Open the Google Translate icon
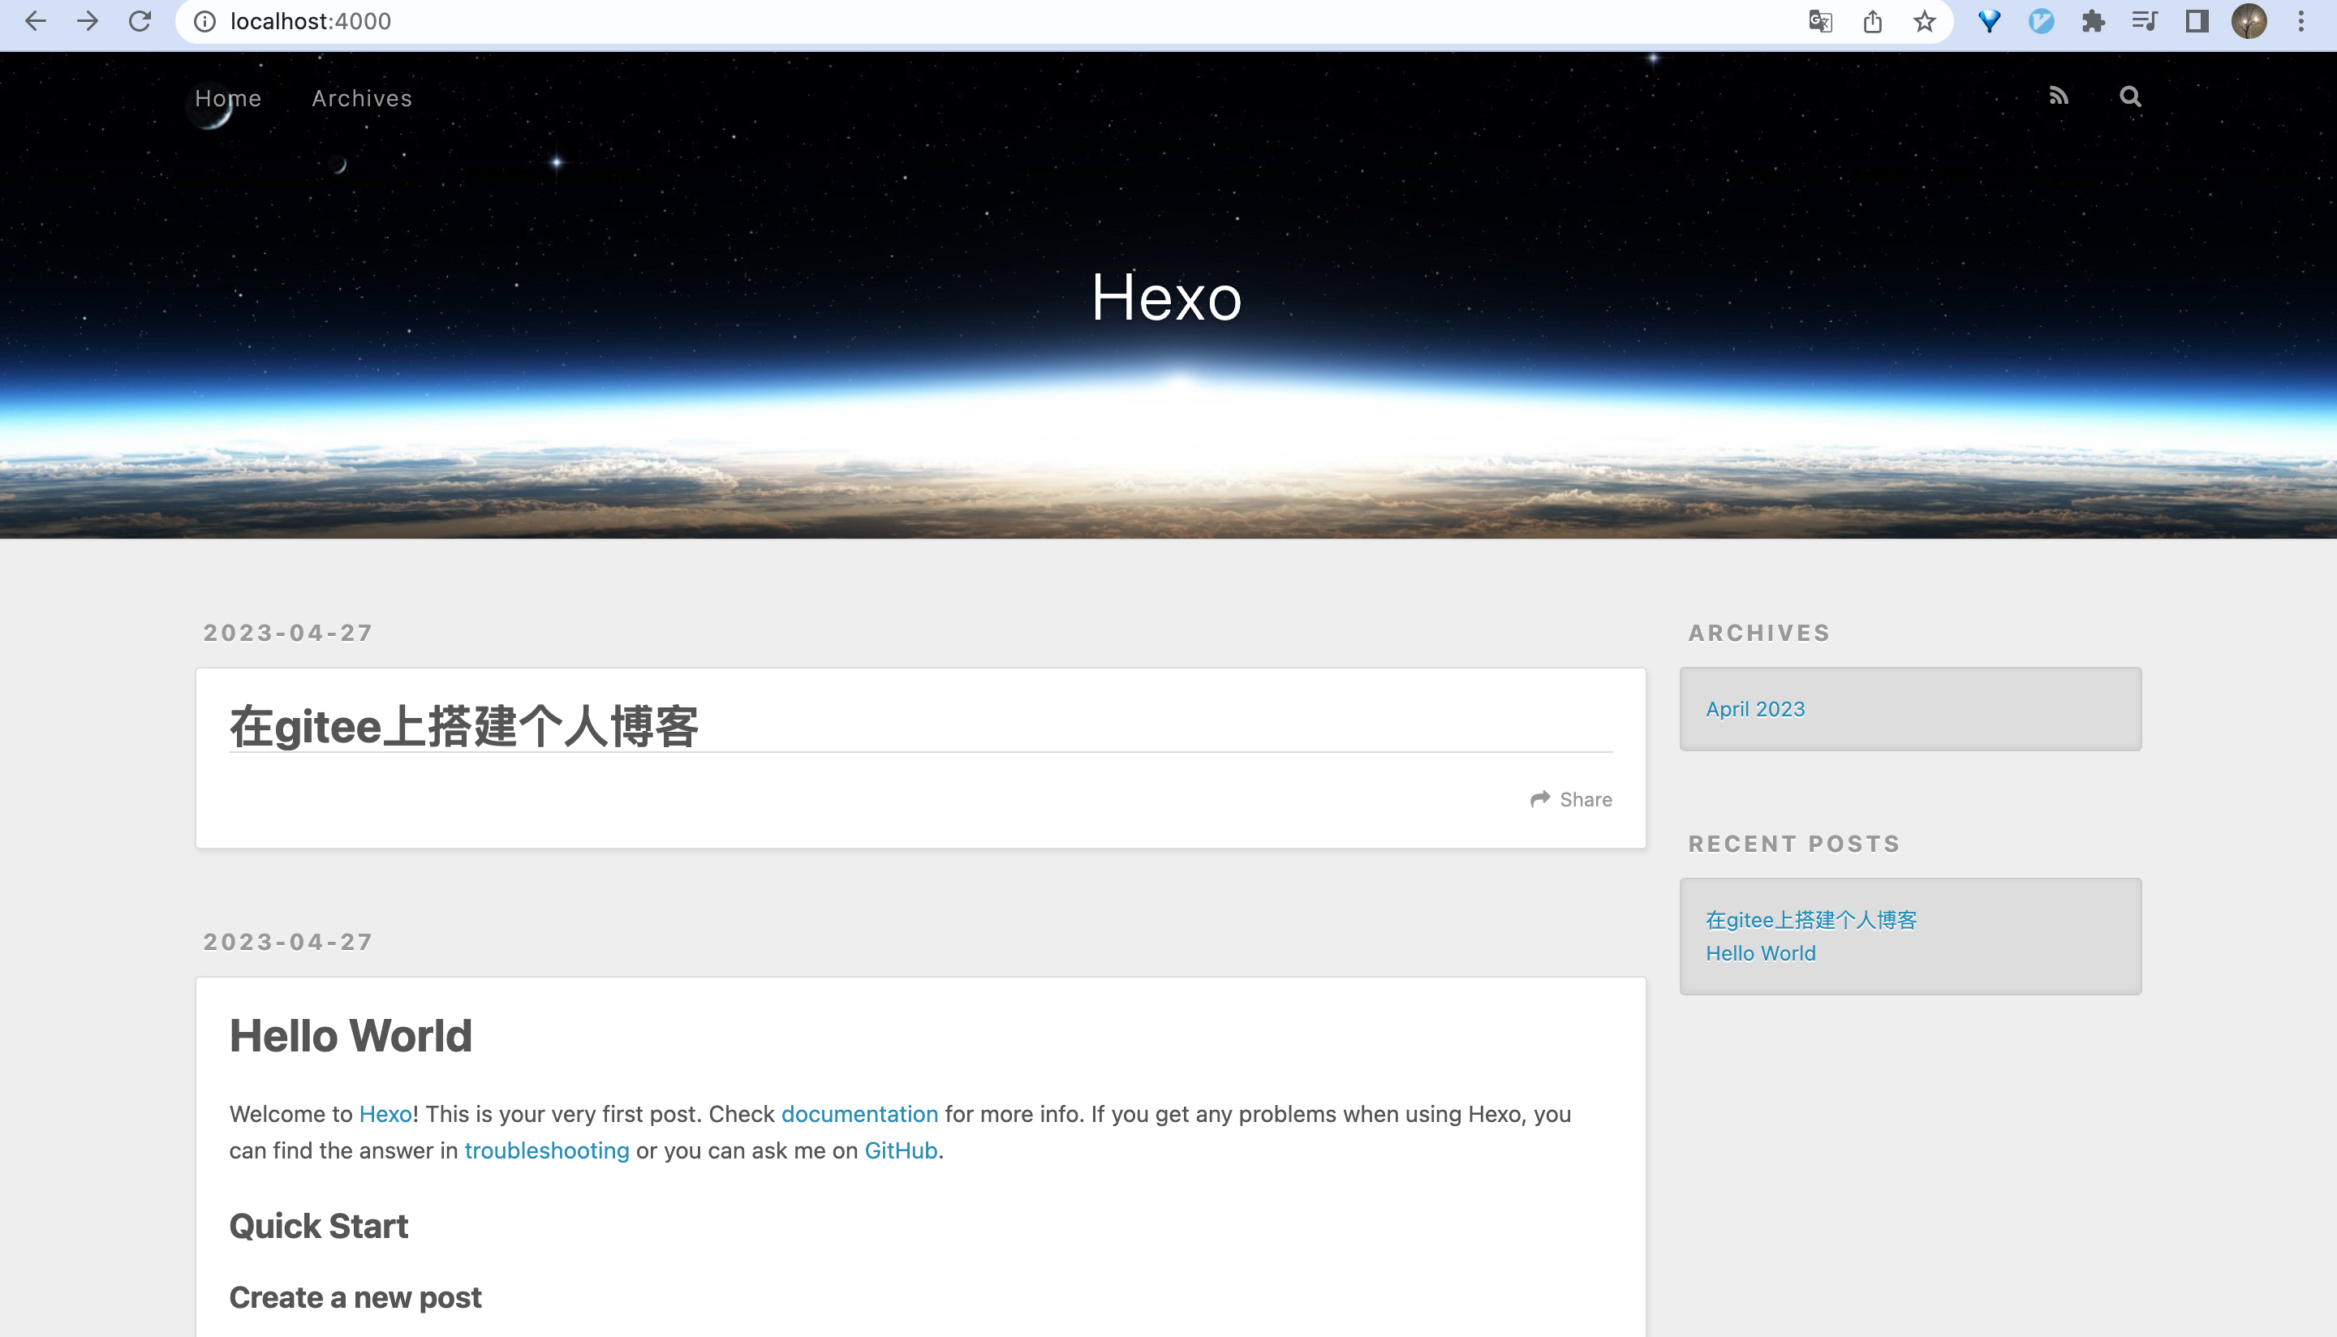The height and width of the screenshot is (1337, 2337). tap(1820, 21)
